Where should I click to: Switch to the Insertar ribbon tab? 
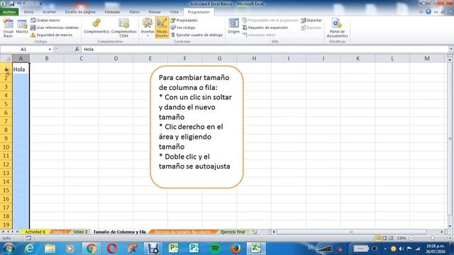pyautogui.click(x=49, y=12)
